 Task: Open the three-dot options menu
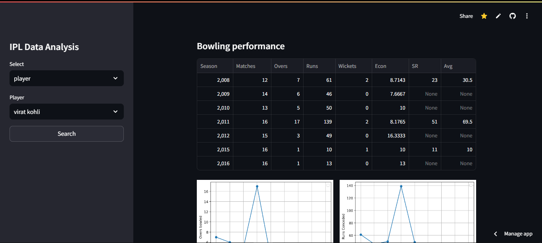[x=527, y=16]
